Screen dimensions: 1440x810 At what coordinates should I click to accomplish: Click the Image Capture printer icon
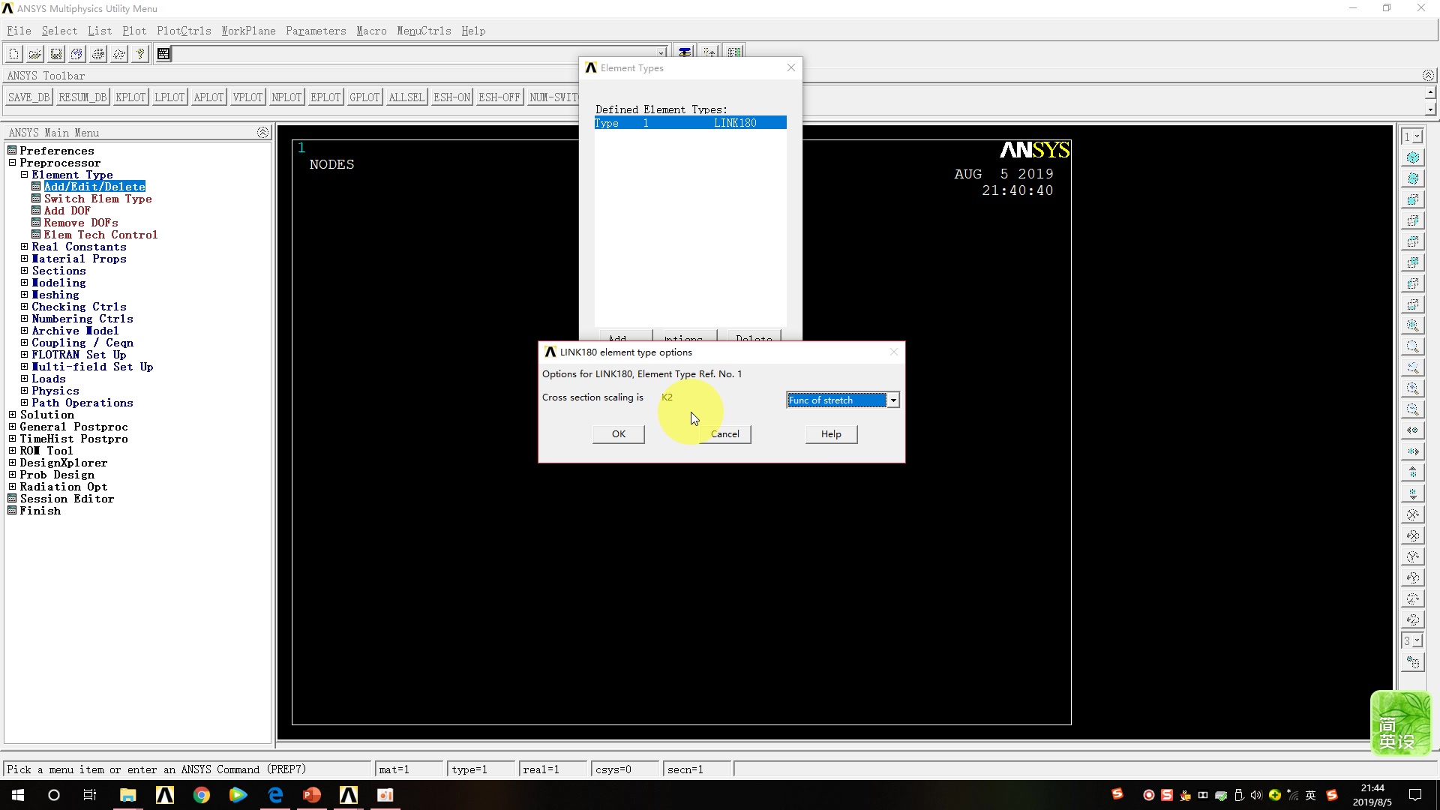click(97, 54)
